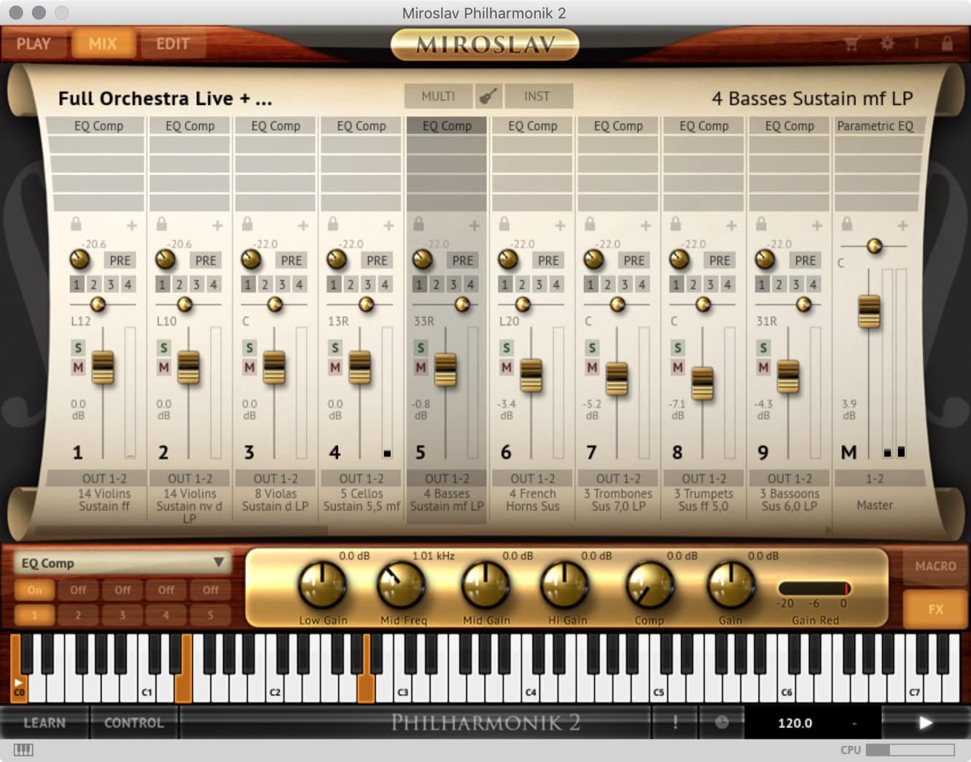The height and width of the screenshot is (762, 971).
Task: Click the plus icon on channel 4
Action: point(389,226)
